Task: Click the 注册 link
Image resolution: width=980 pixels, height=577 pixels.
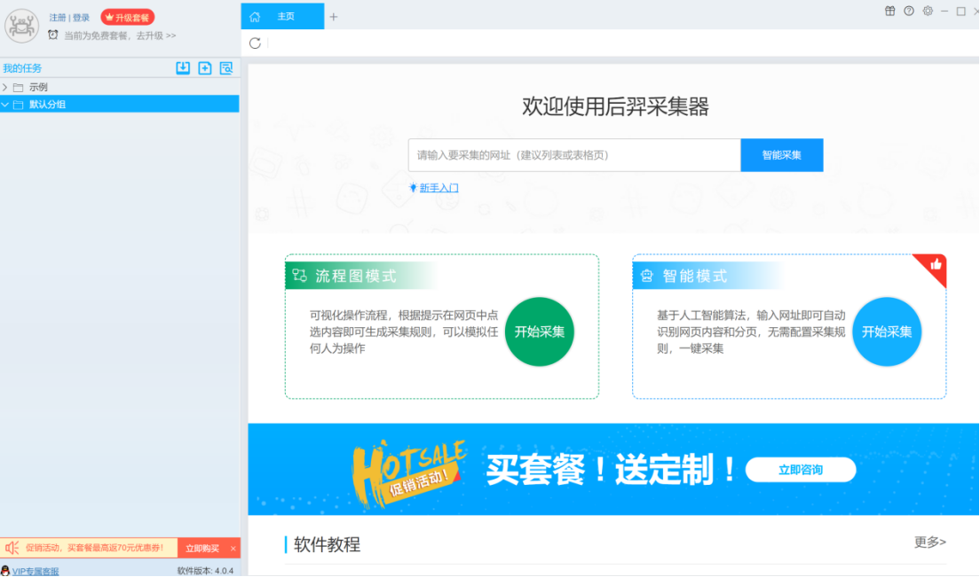Action: [58, 18]
